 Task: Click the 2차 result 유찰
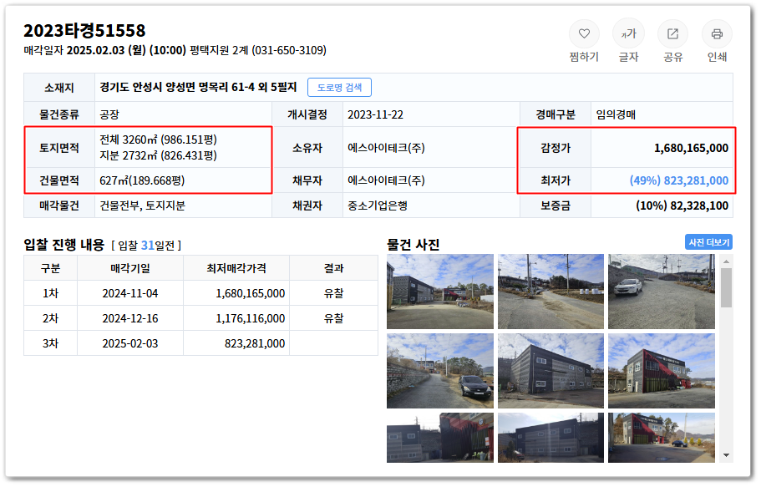(334, 318)
